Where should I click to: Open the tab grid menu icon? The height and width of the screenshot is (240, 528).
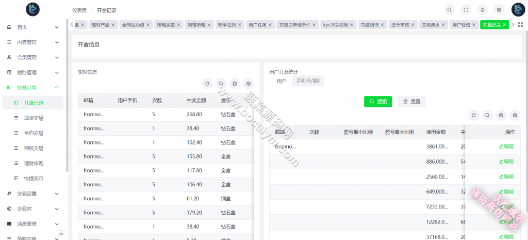tap(520, 25)
